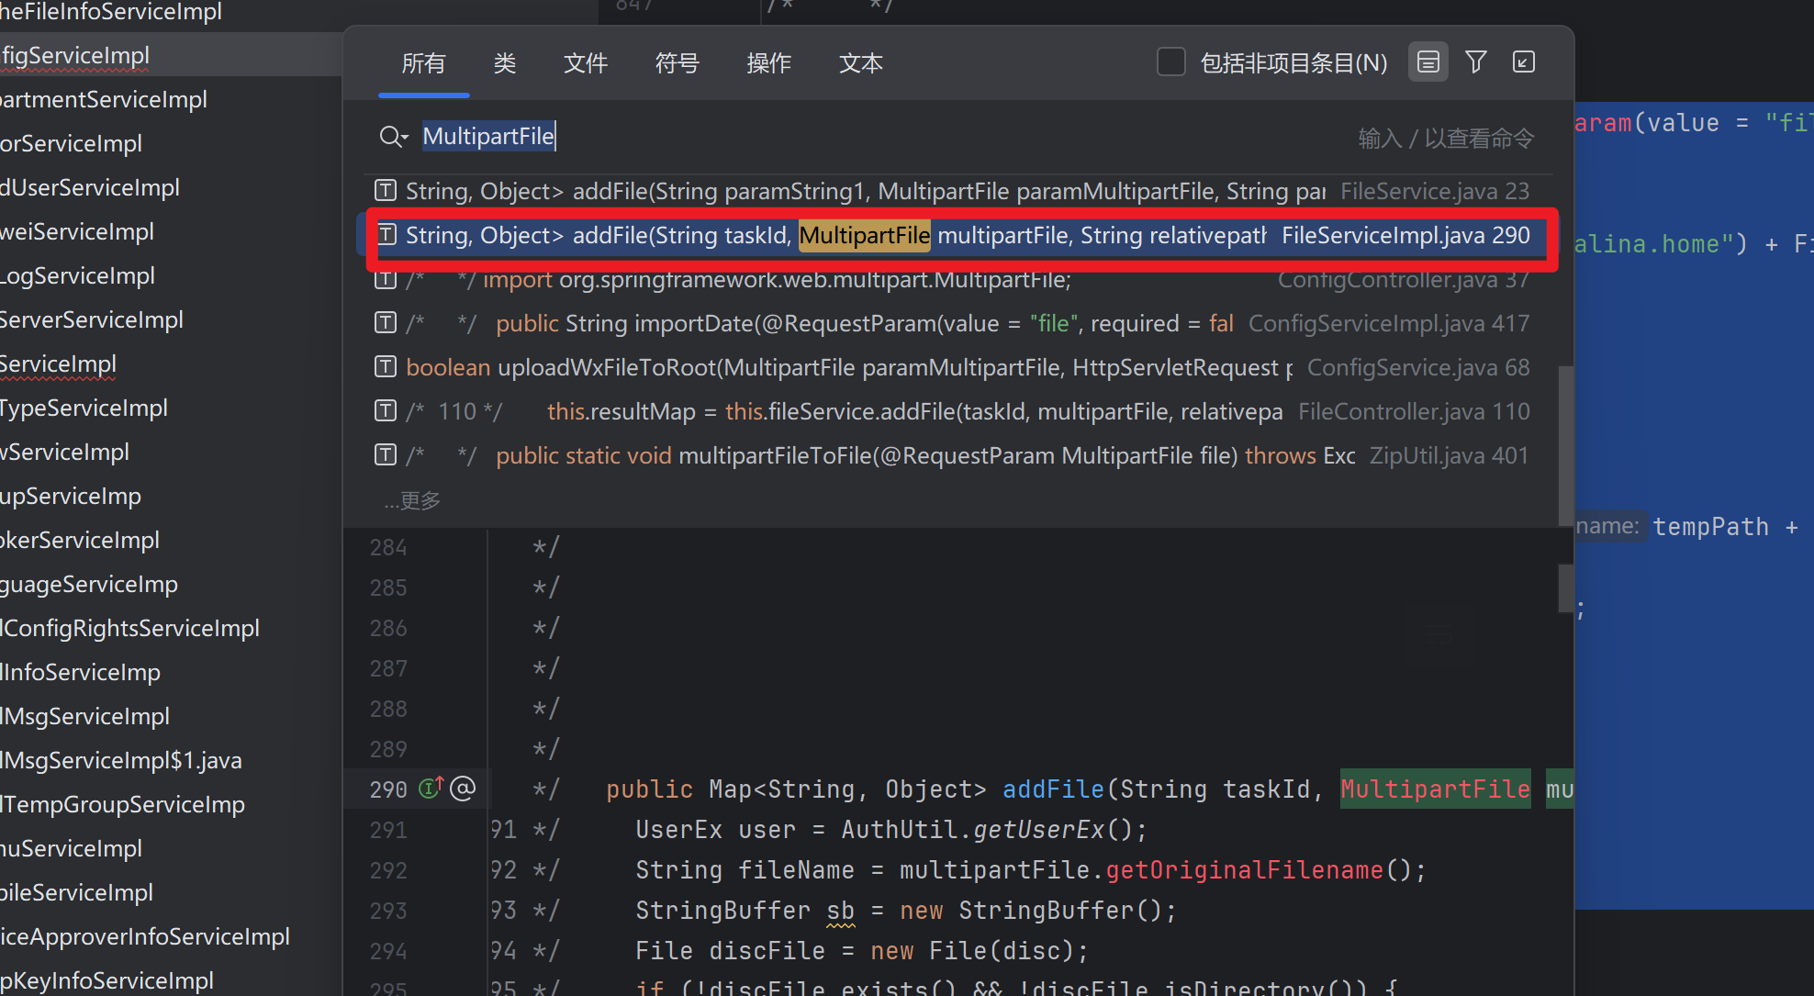Image resolution: width=1814 pixels, height=996 pixels.
Task: Open the 操作 tab
Action: [769, 63]
